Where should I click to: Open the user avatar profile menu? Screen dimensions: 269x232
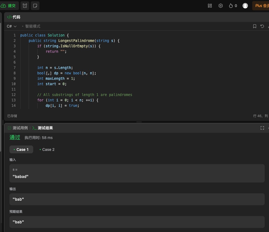(x=245, y=6)
